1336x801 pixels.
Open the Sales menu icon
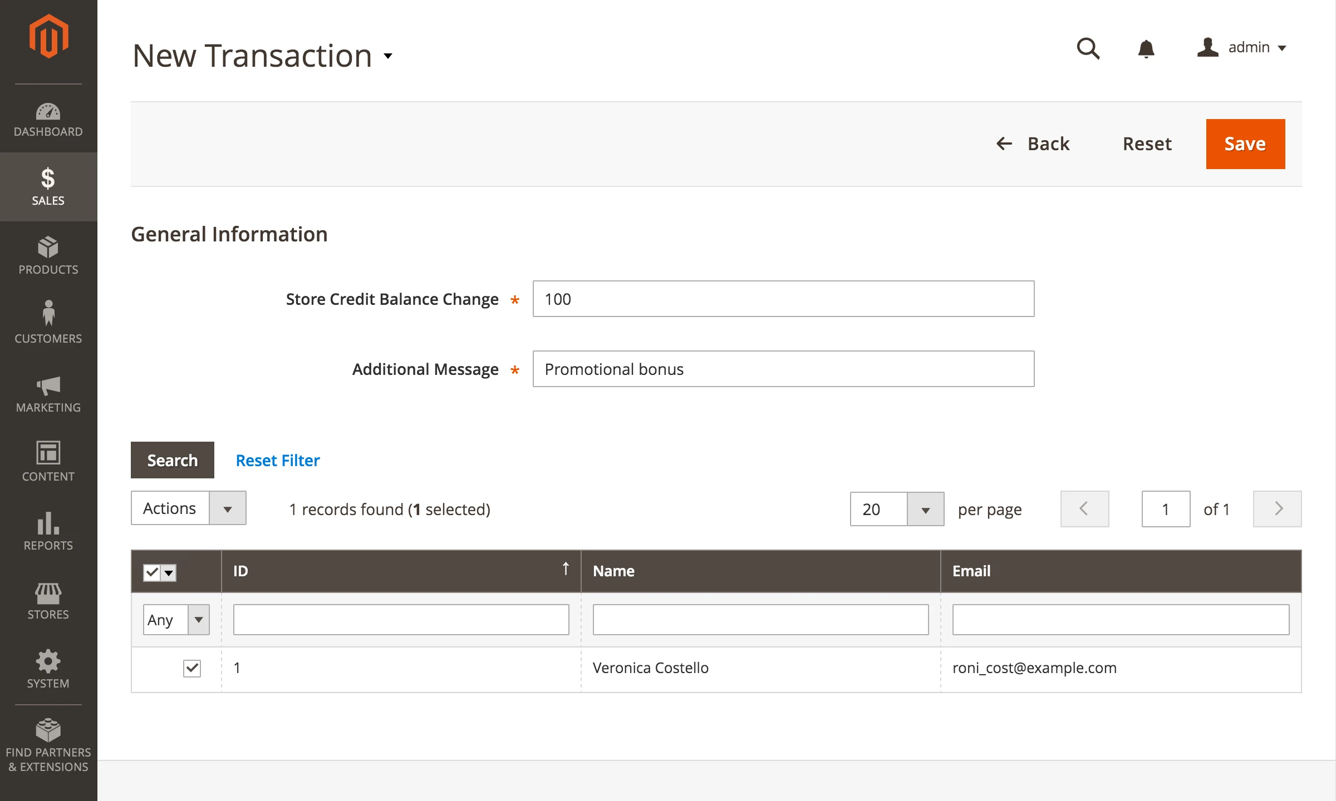click(48, 179)
